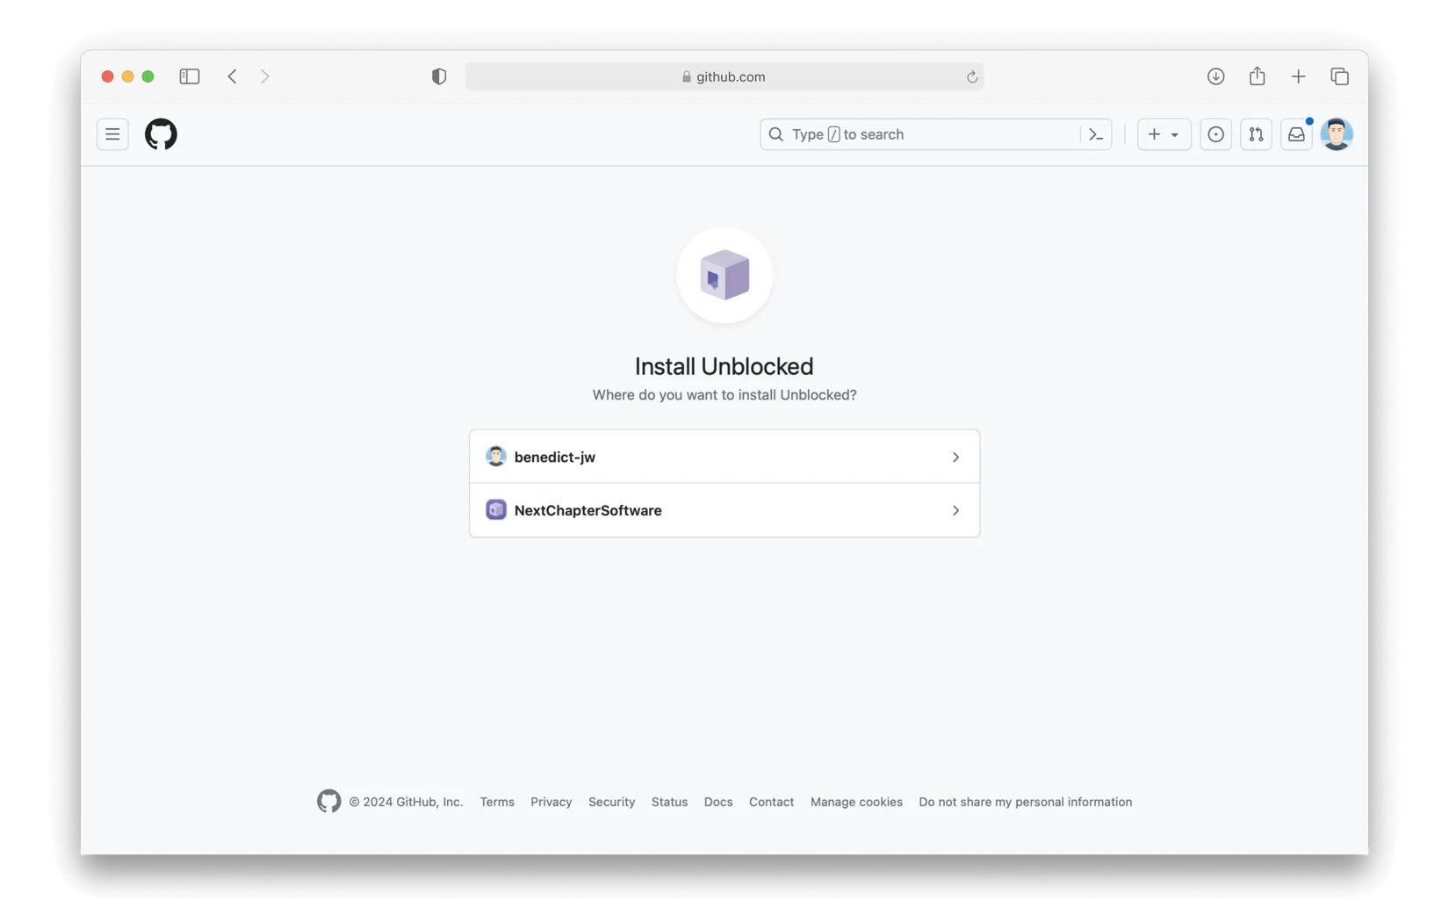
Task: Click the chevron on benedict-jw row
Action: pyautogui.click(x=955, y=457)
